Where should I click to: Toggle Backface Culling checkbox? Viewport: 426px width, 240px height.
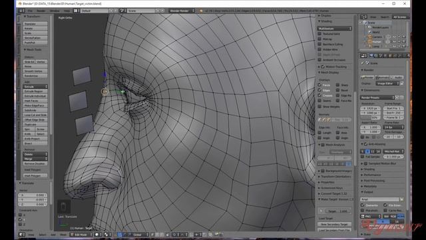319,44
